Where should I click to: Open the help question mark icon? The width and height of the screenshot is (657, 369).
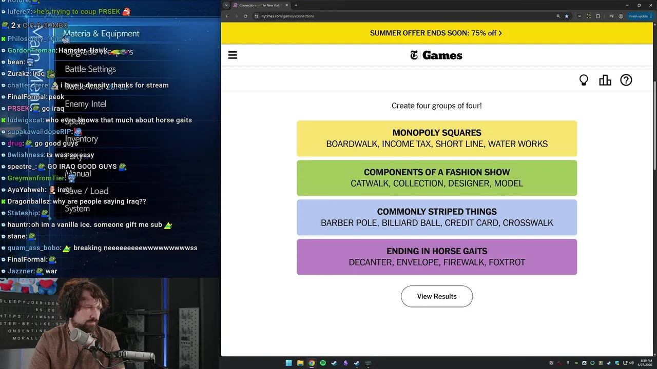pos(626,80)
